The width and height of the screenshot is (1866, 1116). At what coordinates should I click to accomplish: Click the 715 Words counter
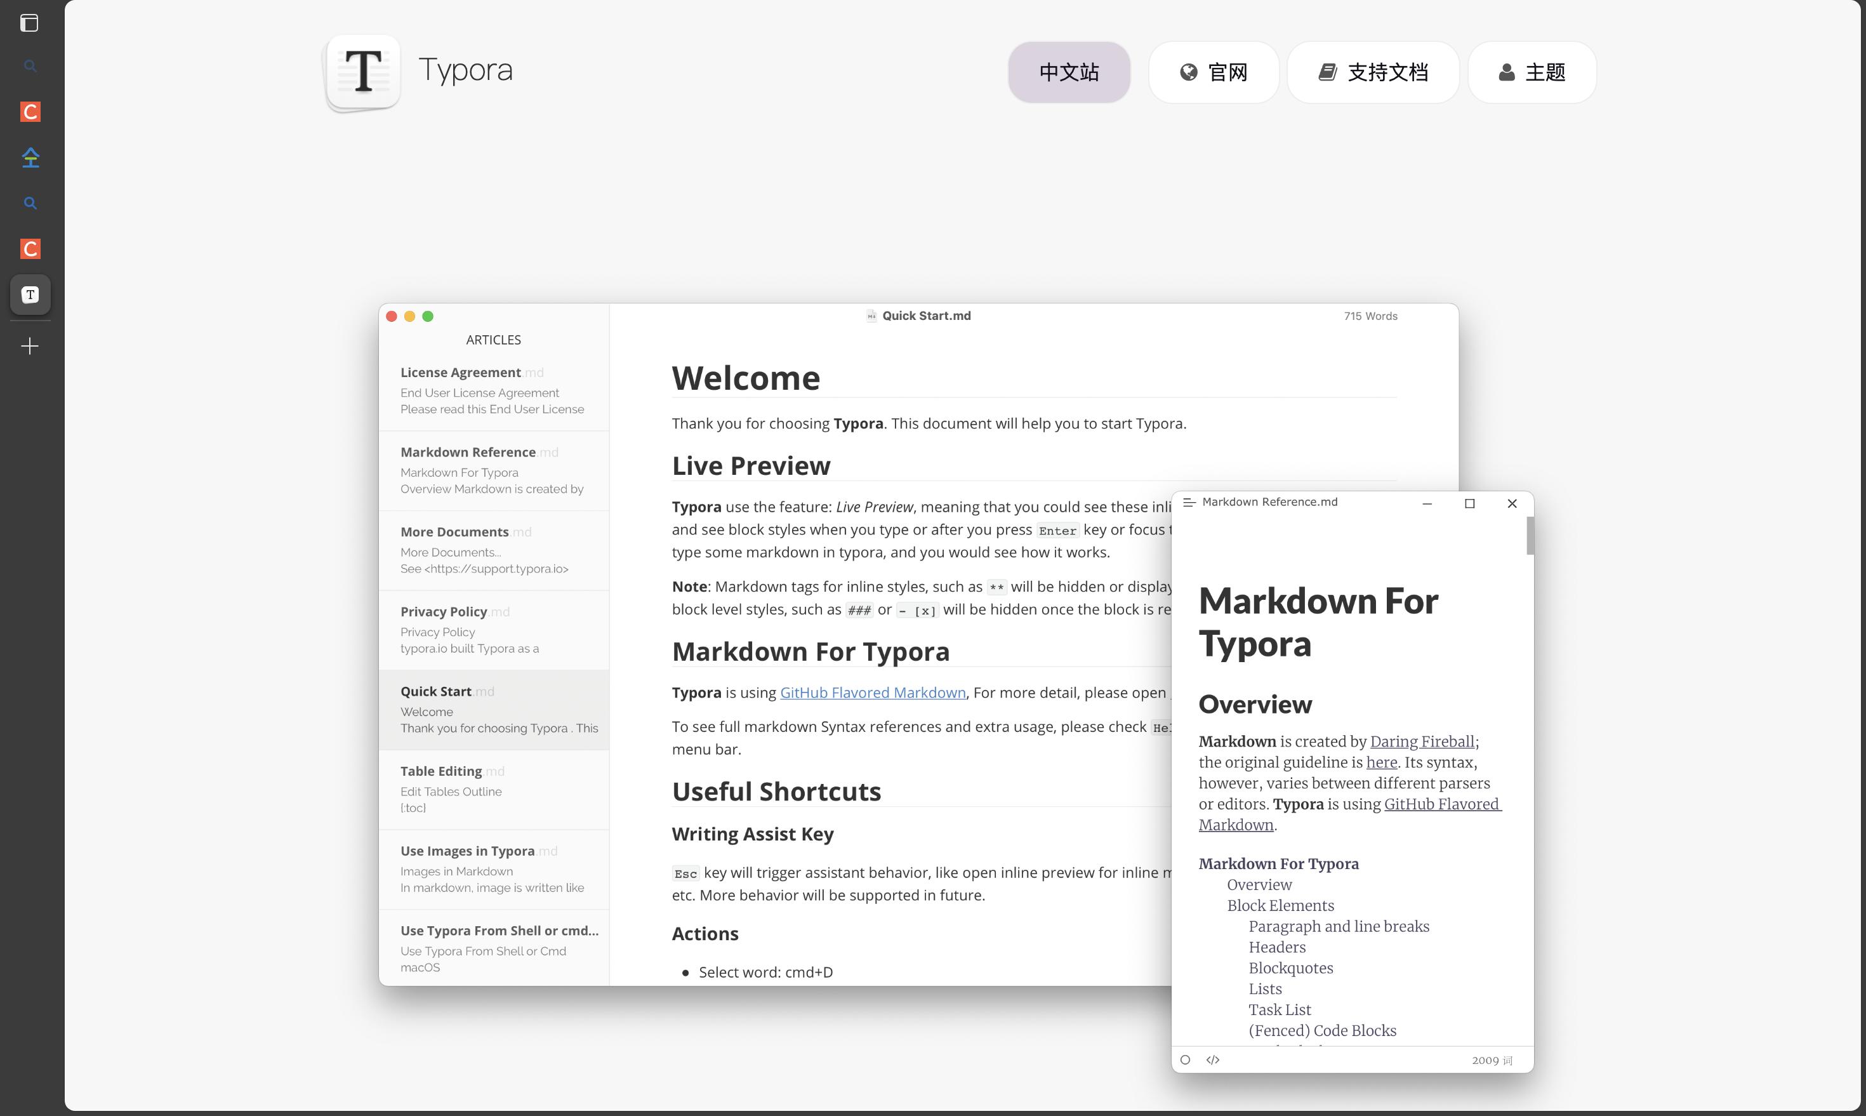click(x=1370, y=316)
